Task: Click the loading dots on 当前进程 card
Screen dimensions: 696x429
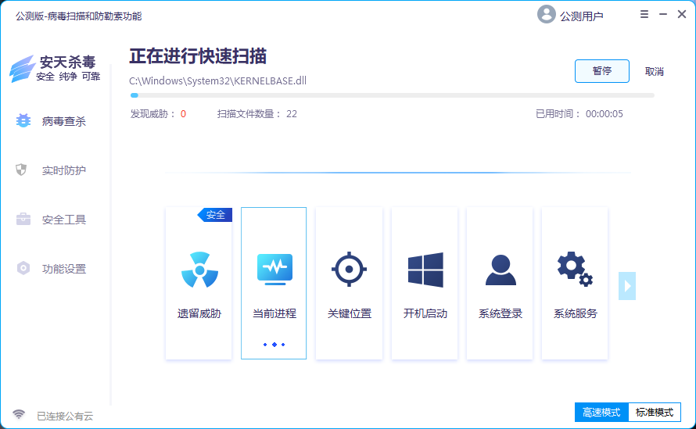Action: (274, 345)
